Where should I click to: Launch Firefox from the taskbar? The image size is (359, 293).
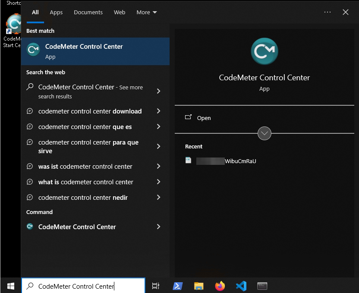[x=220, y=286]
